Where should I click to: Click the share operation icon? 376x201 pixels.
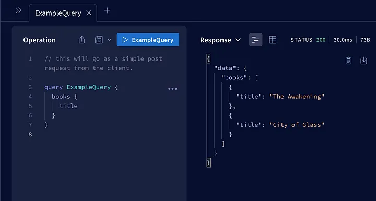[x=82, y=40]
